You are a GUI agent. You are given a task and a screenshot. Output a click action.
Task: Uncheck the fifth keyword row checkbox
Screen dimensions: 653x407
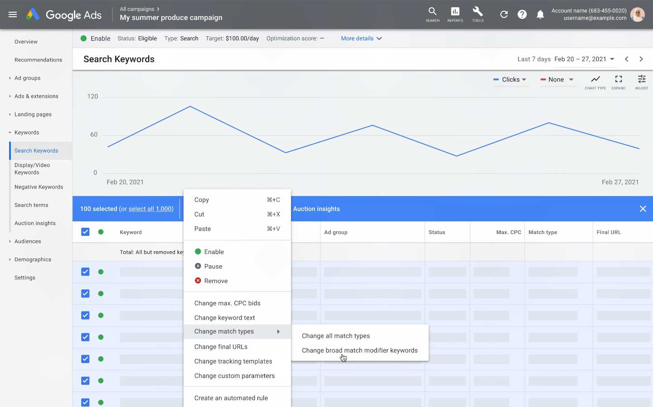[x=85, y=359]
